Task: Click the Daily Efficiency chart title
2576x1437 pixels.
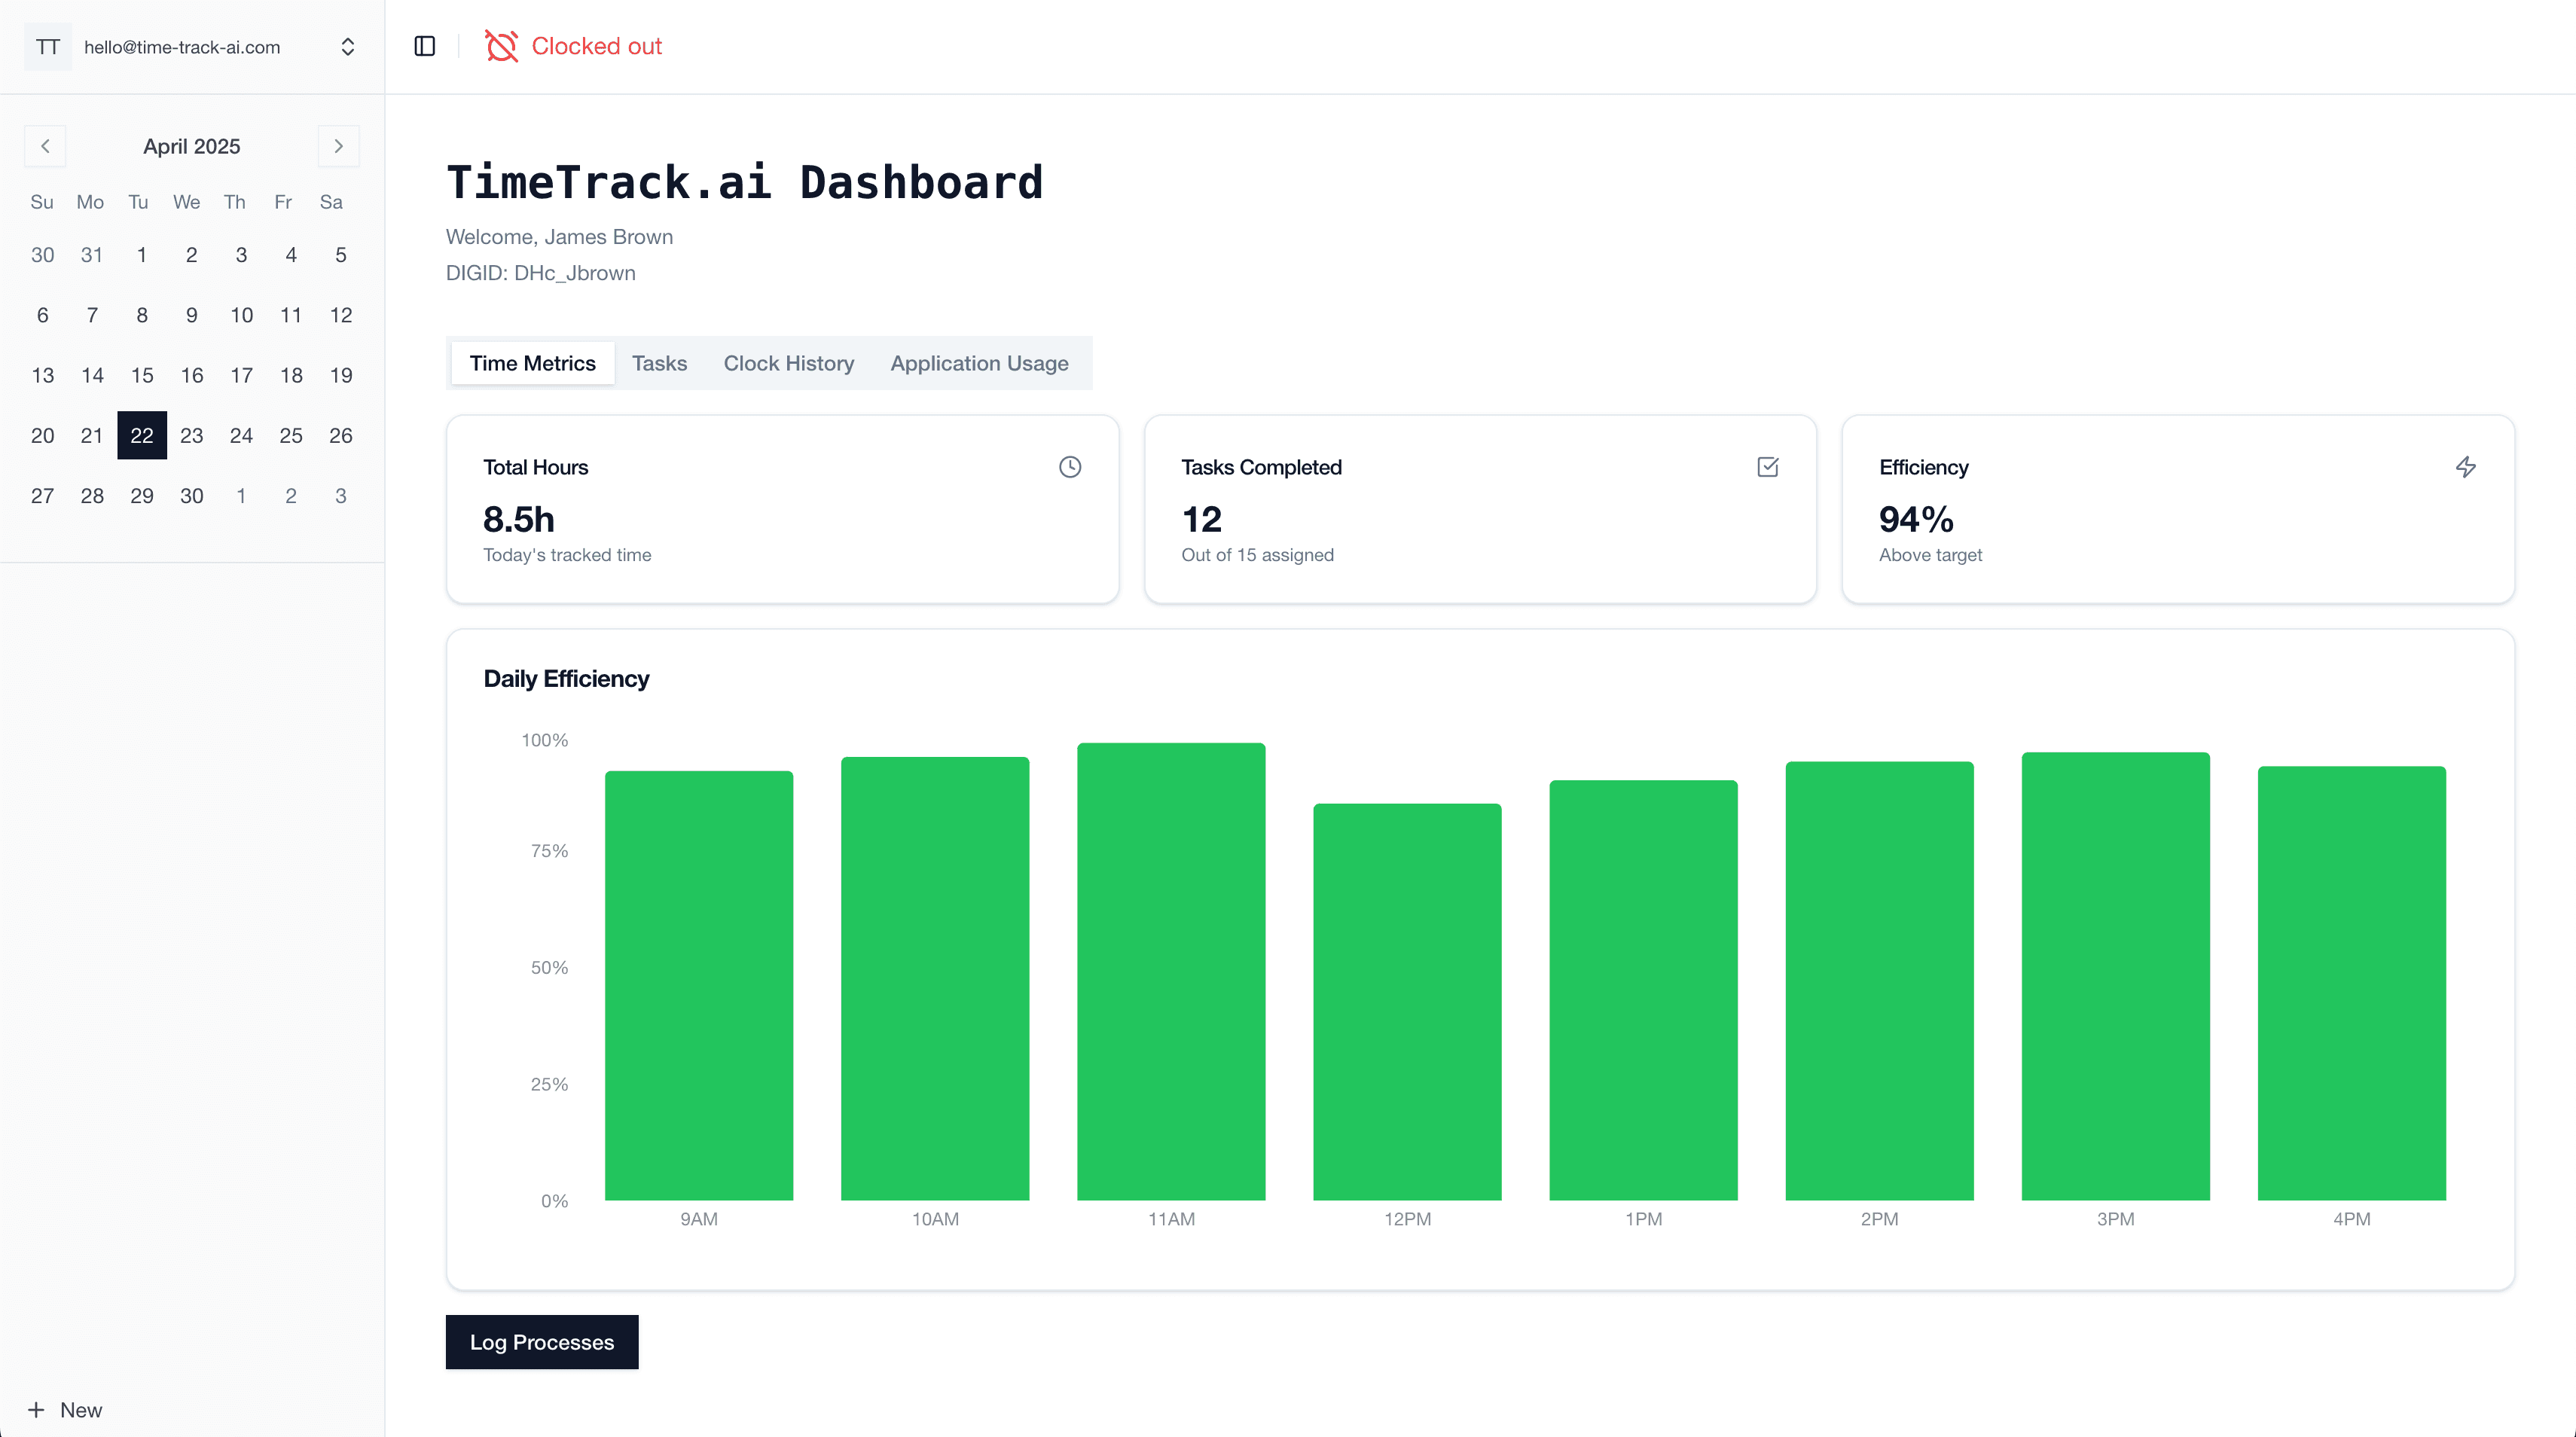Action: tap(566, 679)
